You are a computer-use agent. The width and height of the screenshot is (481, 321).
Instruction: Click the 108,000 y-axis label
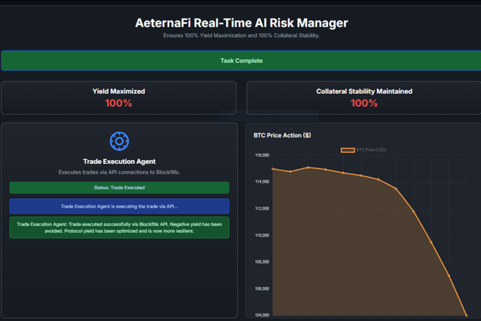tap(262, 262)
